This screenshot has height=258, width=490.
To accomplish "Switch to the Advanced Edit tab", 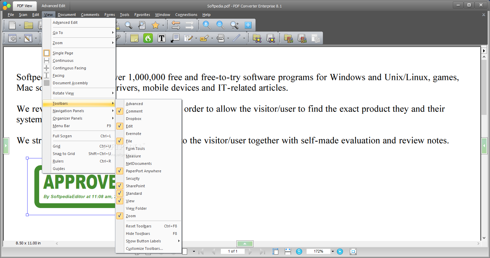I will pos(53,6).
